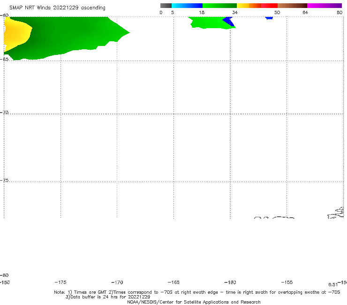Click the latitude label -65

4,60
